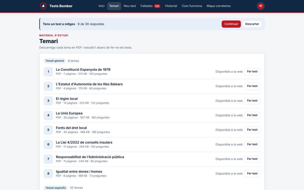
Task: Select Igualtat entre dones i homes title
Action: pos(79,172)
